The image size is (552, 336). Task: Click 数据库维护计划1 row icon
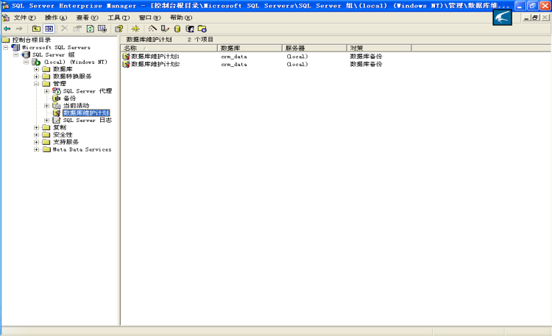(x=126, y=57)
